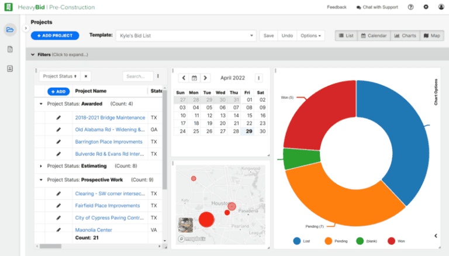Click the Add Project button
Screen dimensions: 449x256
55,36
